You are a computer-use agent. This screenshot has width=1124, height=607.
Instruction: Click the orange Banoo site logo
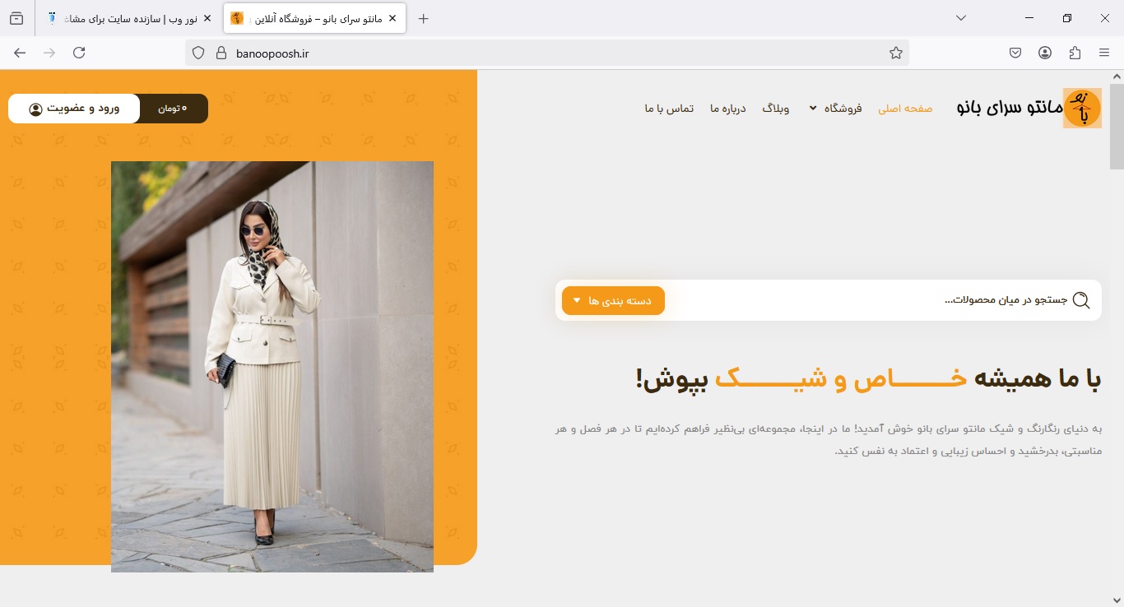pyautogui.click(x=1082, y=108)
